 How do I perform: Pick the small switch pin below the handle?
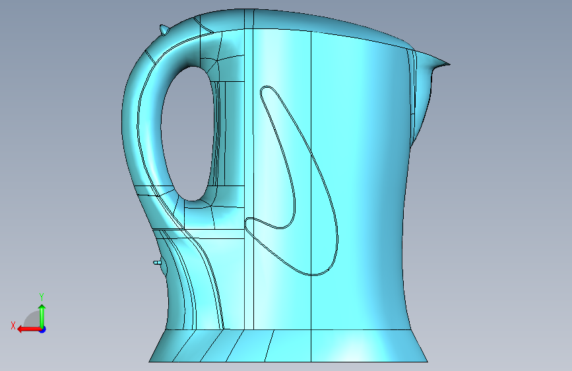[157, 263]
